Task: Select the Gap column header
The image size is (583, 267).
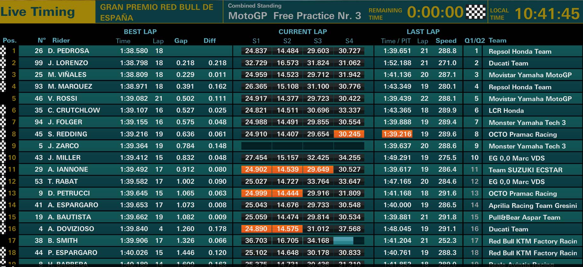Action: point(181,41)
